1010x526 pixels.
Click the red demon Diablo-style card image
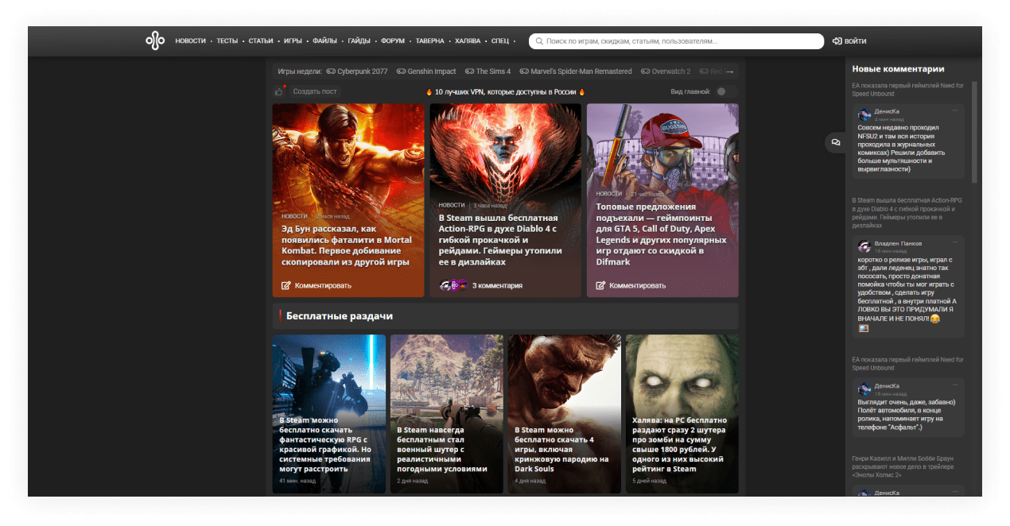505,151
